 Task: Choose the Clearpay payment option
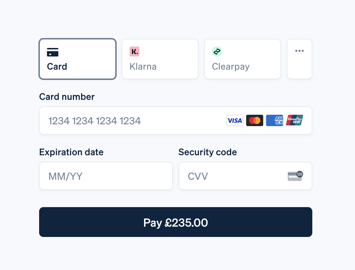click(x=242, y=59)
